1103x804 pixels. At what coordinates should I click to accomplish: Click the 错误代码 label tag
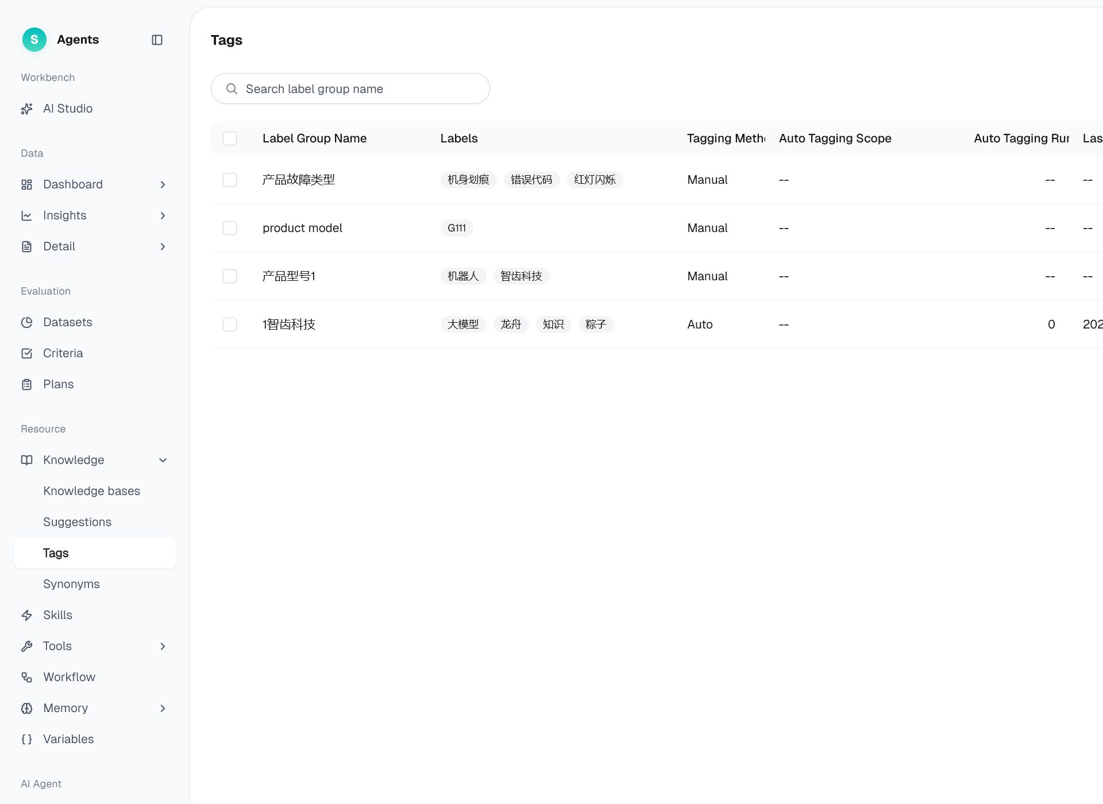click(532, 180)
